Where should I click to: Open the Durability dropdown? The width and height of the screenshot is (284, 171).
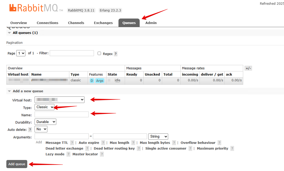click(45, 122)
